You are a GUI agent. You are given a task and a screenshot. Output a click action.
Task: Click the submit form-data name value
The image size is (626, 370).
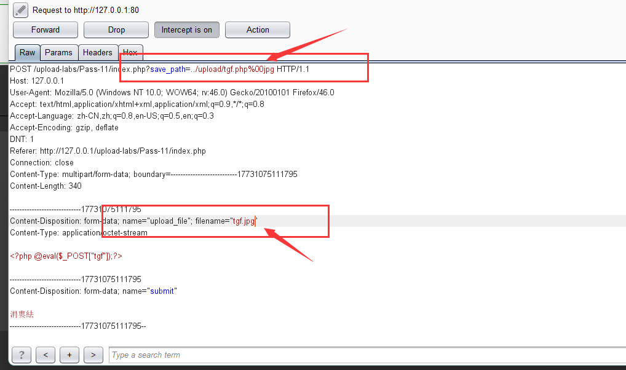[x=162, y=291]
